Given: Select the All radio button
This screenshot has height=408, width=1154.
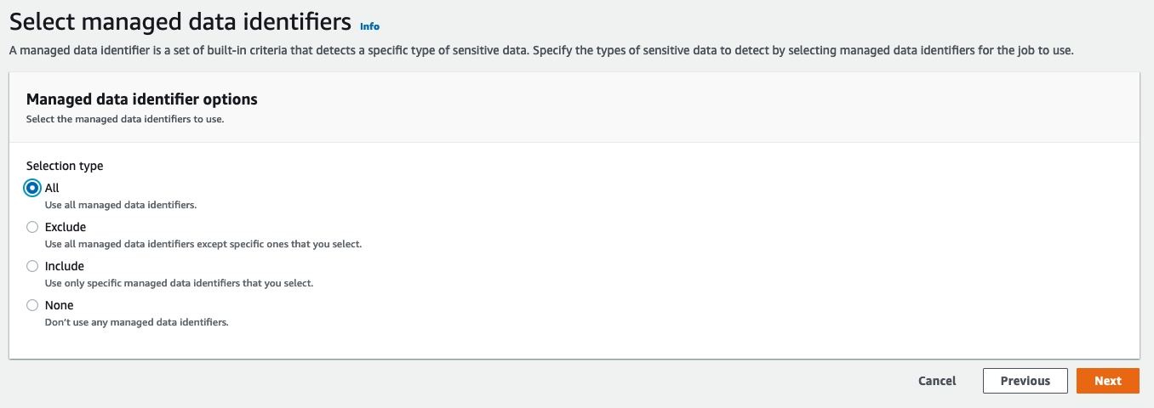Looking at the screenshot, I should pyautogui.click(x=32, y=188).
